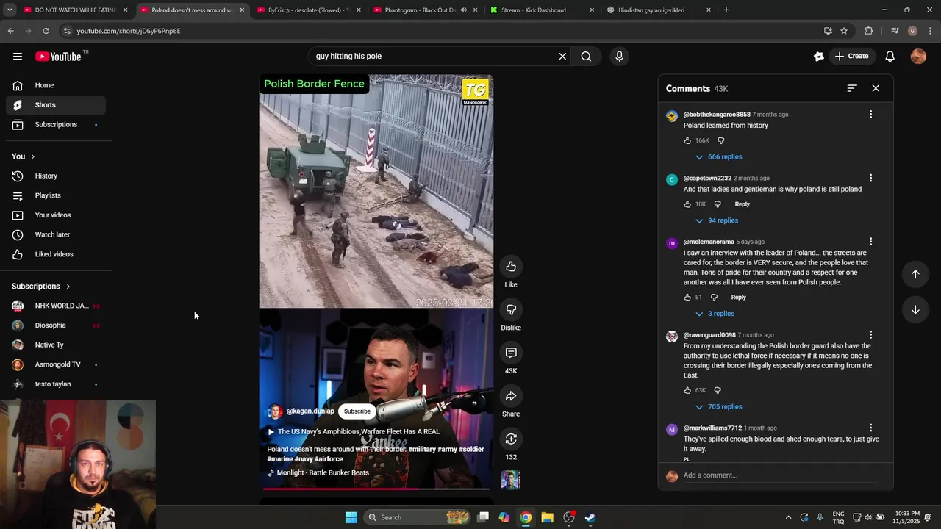Expand 705 replies
The height and width of the screenshot is (529, 941).
[x=718, y=407]
